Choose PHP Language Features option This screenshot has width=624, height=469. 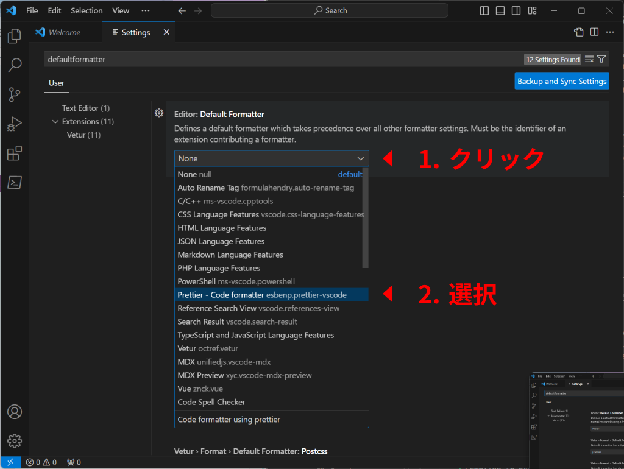pos(270,268)
